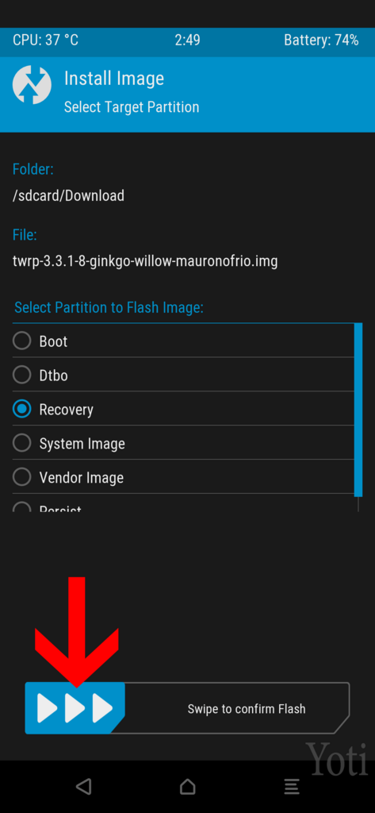Select the Recovery partition radio button
The height and width of the screenshot is (813, 375).
(x=21, y=409)
